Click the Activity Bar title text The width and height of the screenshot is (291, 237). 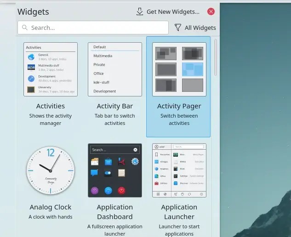point(115,106)
